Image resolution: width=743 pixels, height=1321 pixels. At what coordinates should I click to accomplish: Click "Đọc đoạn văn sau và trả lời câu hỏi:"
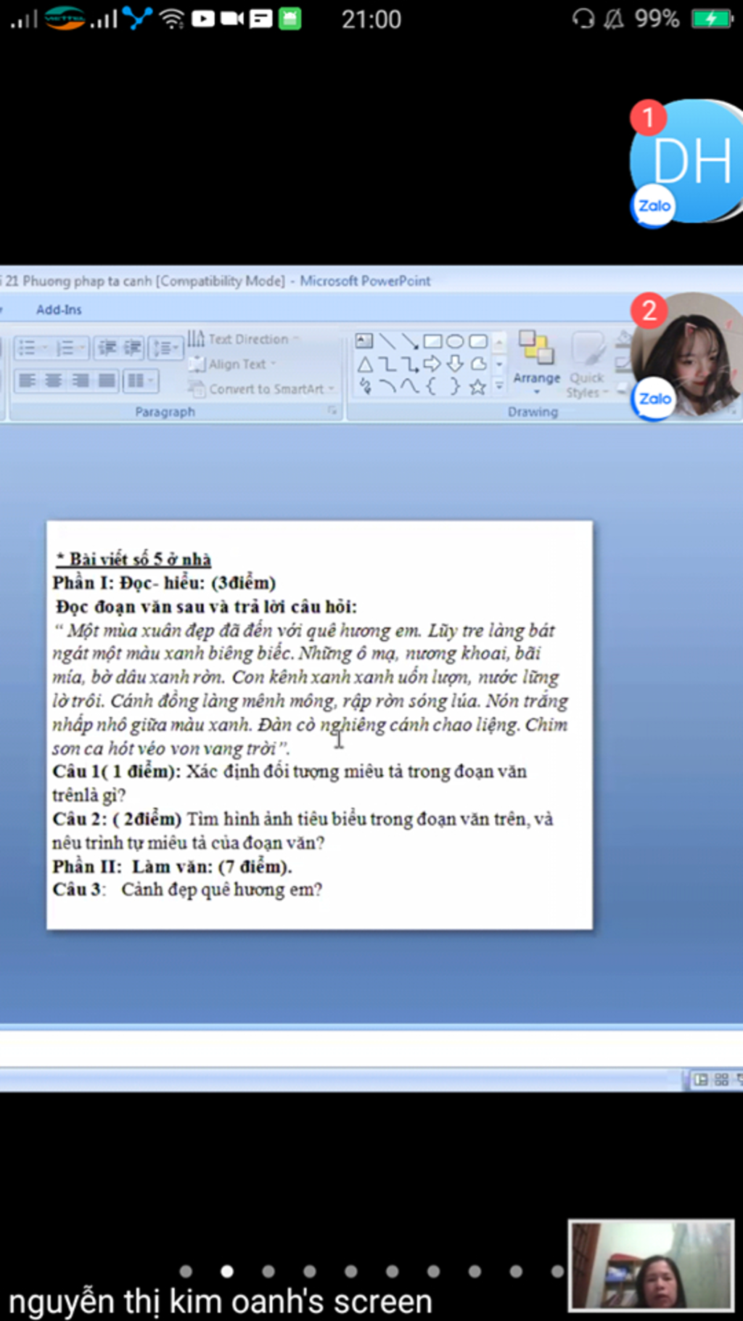tap(207, 607)
